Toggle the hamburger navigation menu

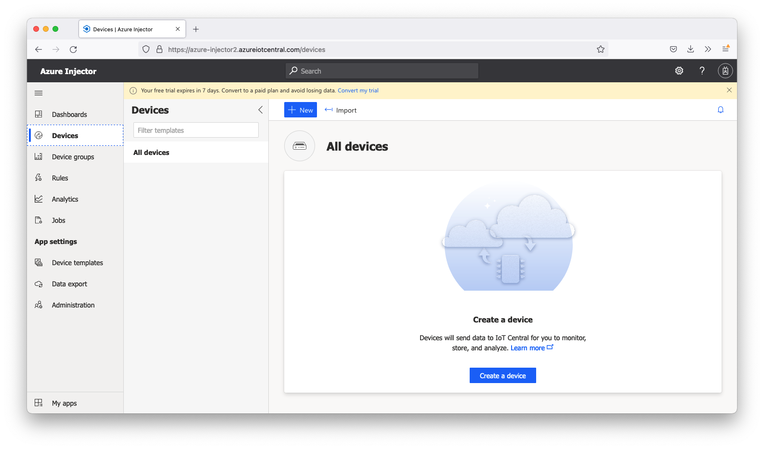click(39, 93)
